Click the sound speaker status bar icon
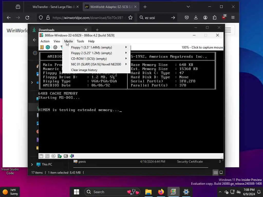Image resolution: width=263 pixels, height=197 pixels. click(x=72, y=156)
